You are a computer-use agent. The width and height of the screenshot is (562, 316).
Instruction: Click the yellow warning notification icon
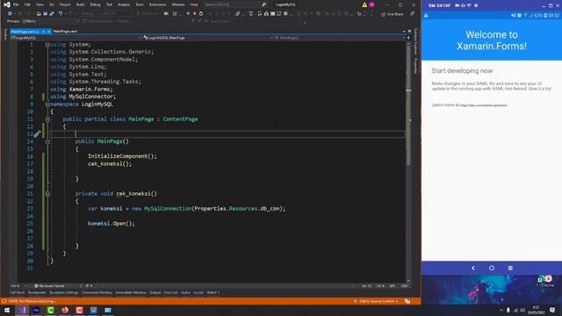click(x=364, y=4)
